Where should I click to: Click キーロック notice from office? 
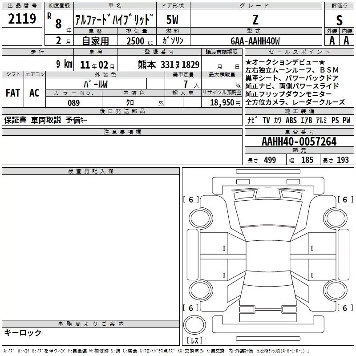23,333
